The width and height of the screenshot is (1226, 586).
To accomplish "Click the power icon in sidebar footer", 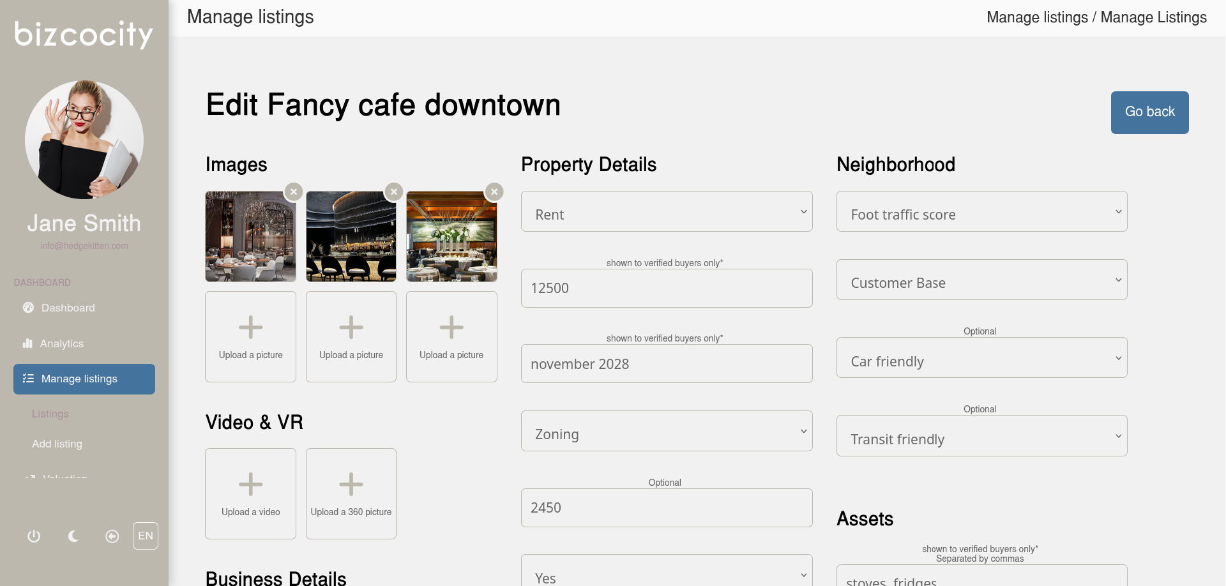I will pyautogui.click(x=34, y=536).
